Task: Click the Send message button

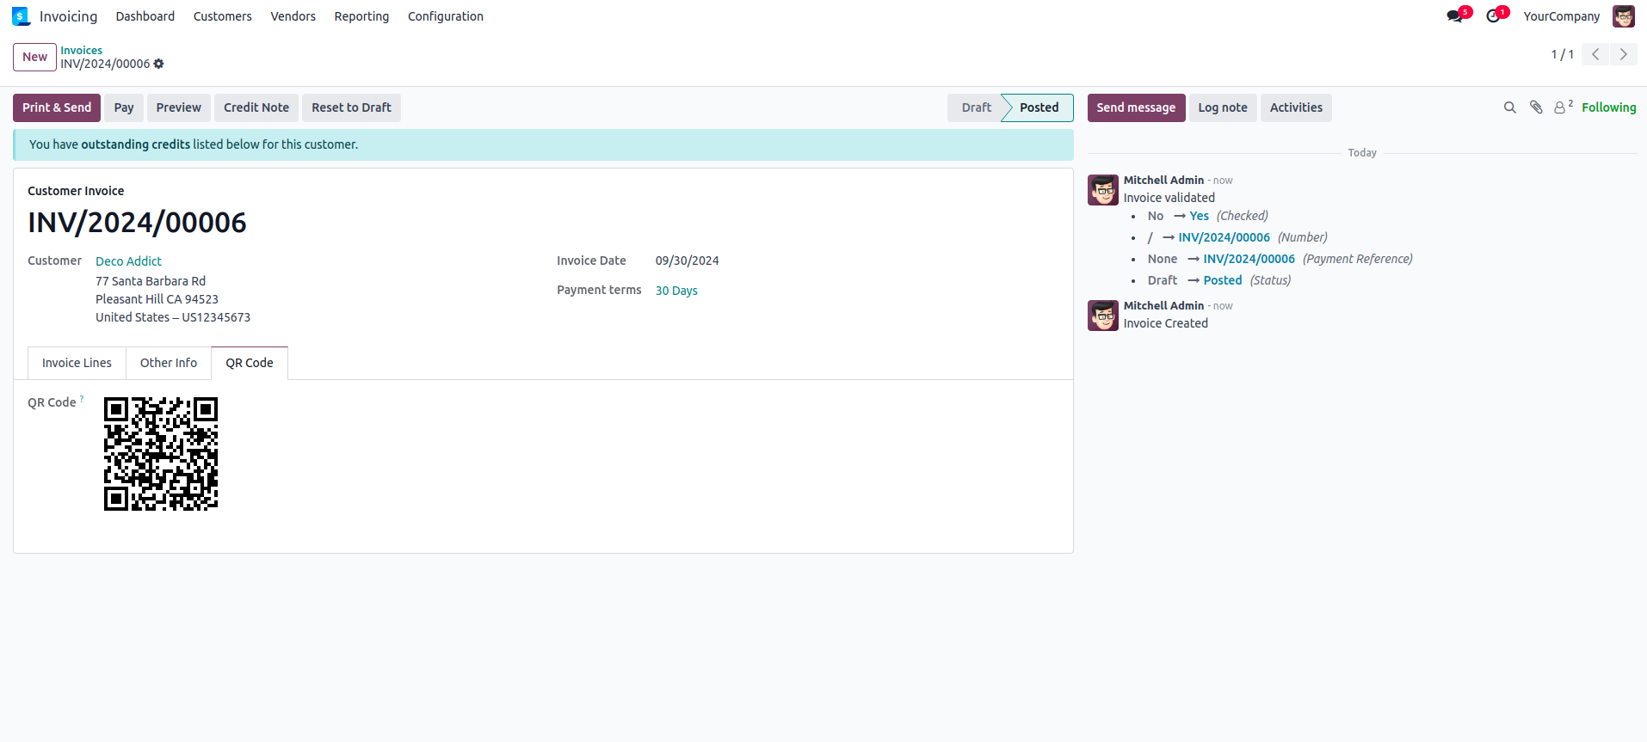Action: [1136, 107]
